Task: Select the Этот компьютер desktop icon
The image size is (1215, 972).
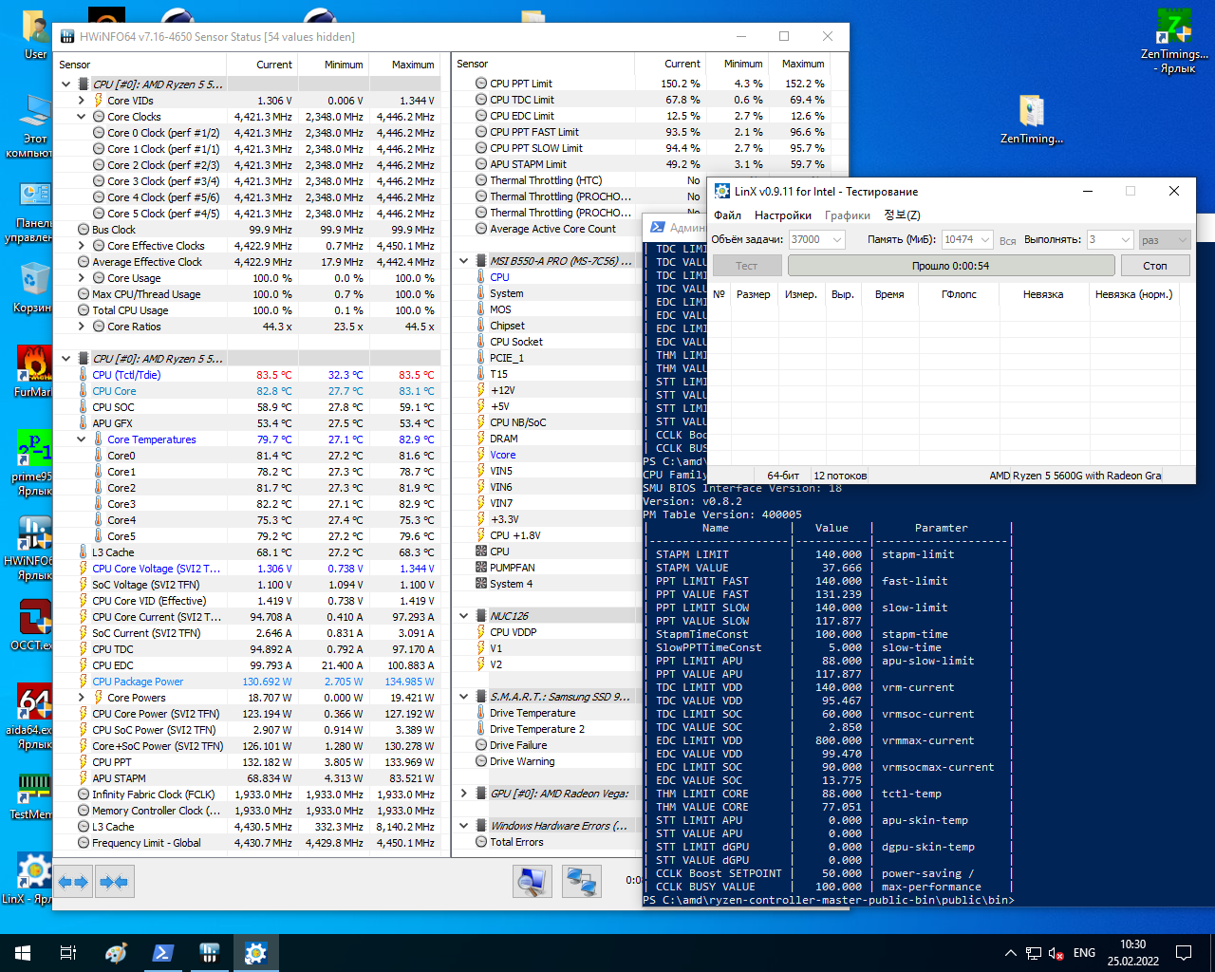Action: [x=33, y=126]
